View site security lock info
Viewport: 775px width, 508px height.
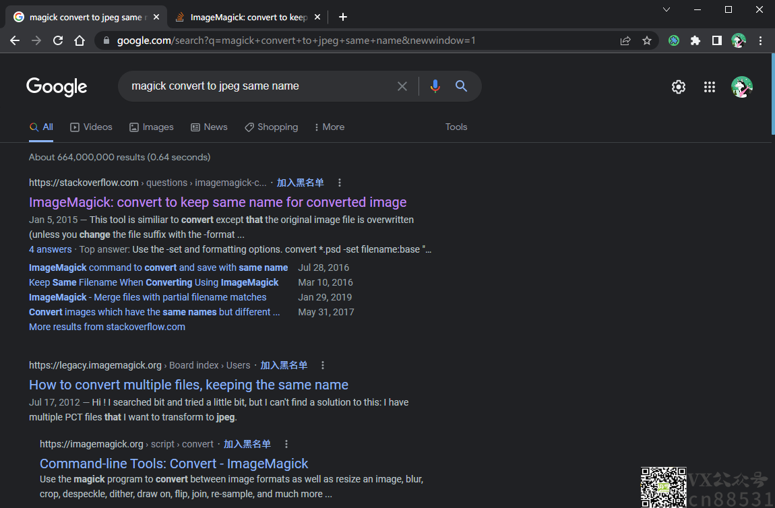click(106, 40)
